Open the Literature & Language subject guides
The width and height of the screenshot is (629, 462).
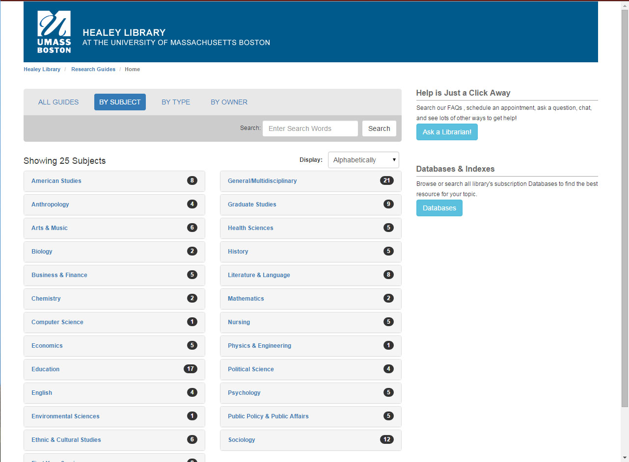[311, 275]
